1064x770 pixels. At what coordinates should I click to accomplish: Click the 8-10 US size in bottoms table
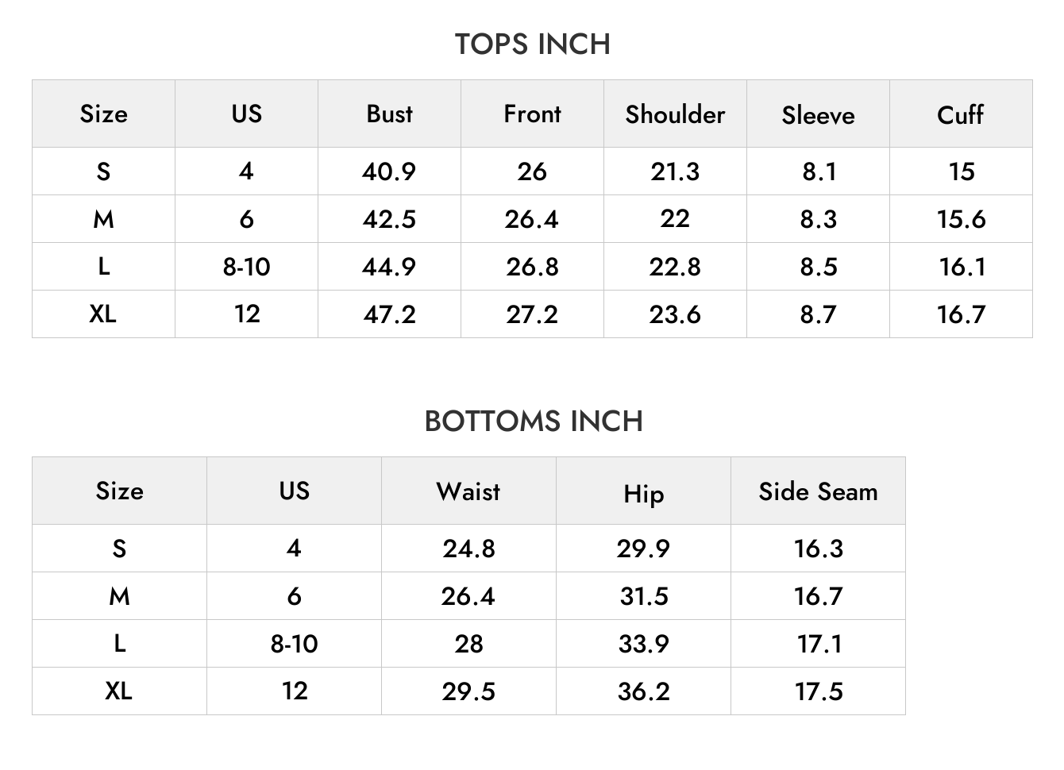(x=294, y=644)
